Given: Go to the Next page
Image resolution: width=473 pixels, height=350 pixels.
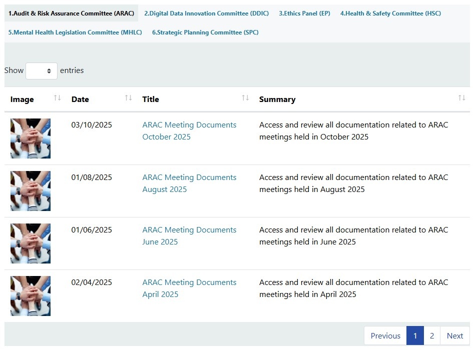Looking at the screenshot, I should click(x=455, y=335).
